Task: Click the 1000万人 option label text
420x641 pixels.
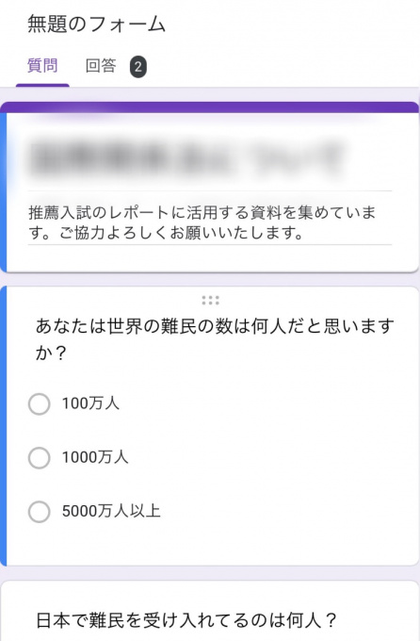Action: point(95,457)
